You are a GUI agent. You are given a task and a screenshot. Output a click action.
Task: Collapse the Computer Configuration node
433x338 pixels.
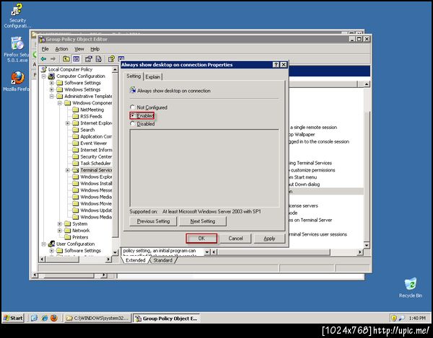[43, 76]
